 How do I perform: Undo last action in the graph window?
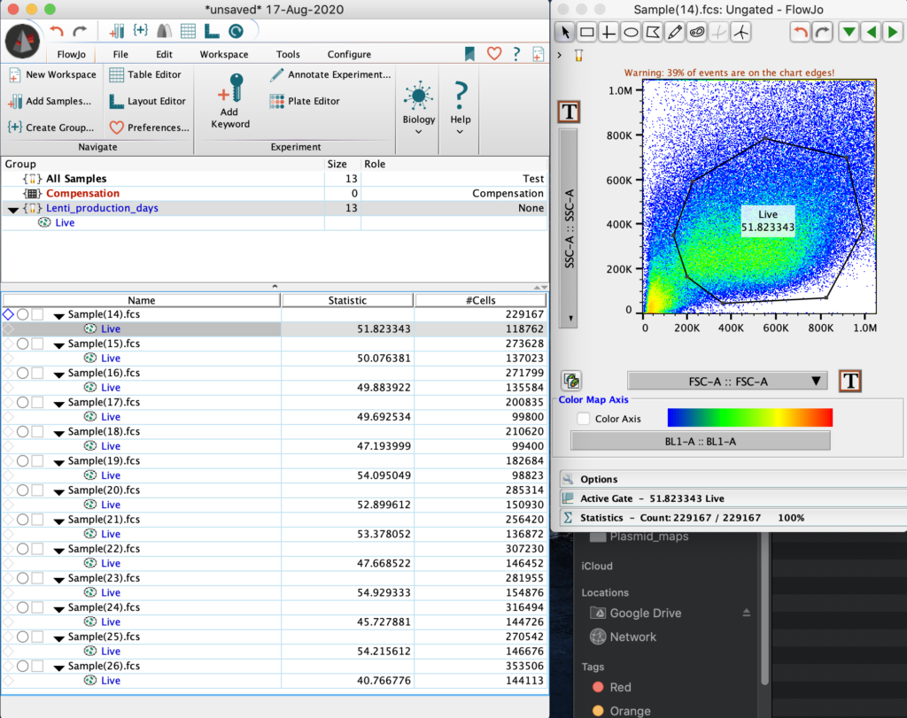tap(800, 32)
